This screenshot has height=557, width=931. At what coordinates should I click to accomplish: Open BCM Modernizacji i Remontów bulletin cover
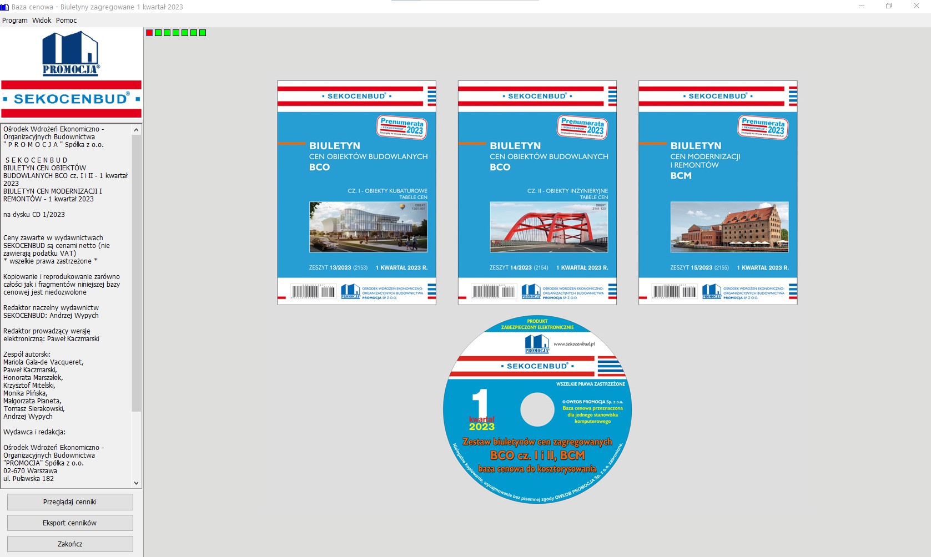pyautogui.click(x=718, y=193)
